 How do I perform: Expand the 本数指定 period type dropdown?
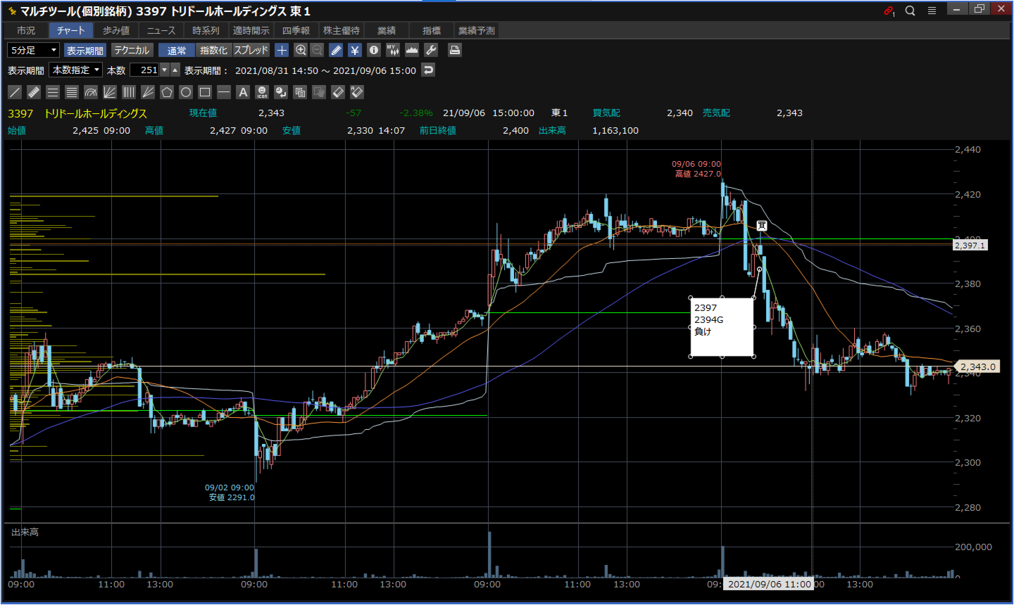coord(75,70)
